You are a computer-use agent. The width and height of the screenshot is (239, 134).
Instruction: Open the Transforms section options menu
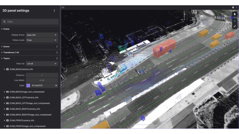pos(57,52)
